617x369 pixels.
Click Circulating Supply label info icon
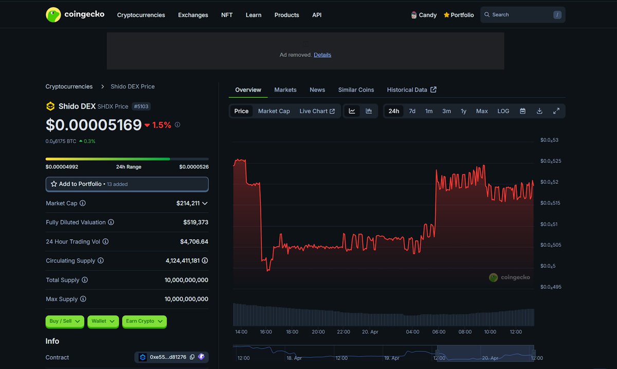tap(101, 260)
